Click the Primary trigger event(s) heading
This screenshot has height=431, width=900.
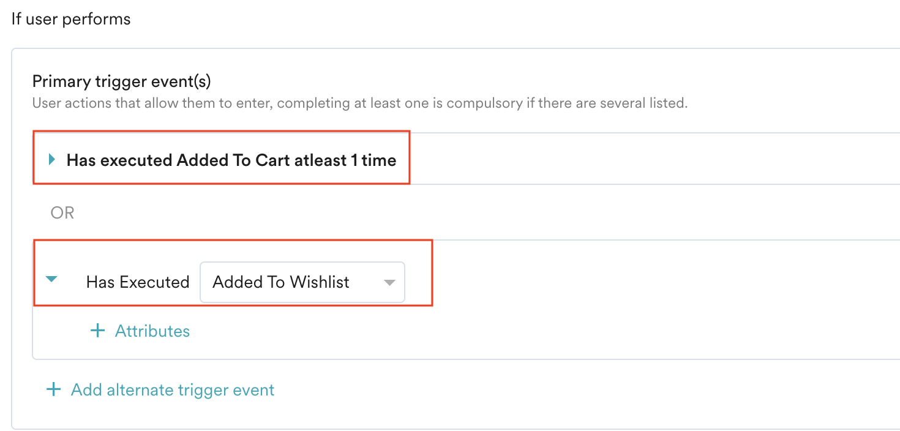(121, 81)
